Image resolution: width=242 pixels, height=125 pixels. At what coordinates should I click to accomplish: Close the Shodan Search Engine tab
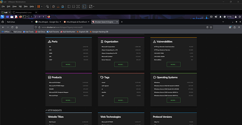pos(117,22)
